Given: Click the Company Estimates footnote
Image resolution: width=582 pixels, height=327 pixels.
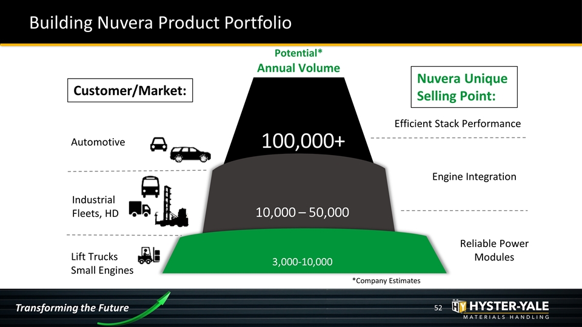Looking at the screenshot, I should 386,280.
